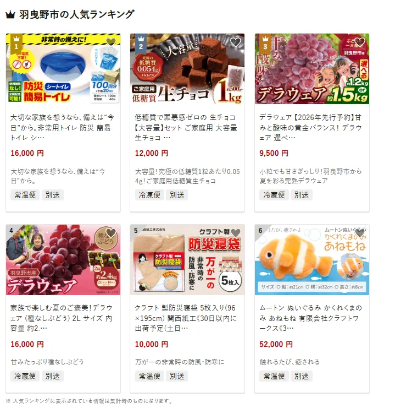
Task: Favorite the あねもね plush toy item
Action: [360, 233]
